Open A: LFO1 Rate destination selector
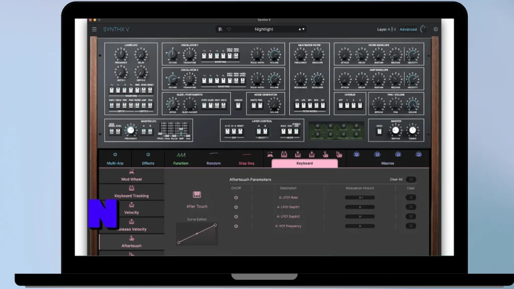 (288, 198)
